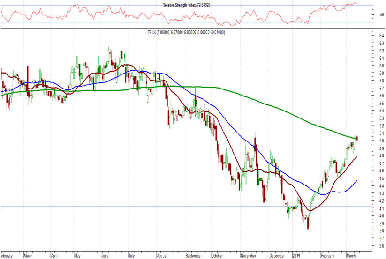Click the RSI 50 level label
The image size is (386, 259).
[x=382, y=15]
